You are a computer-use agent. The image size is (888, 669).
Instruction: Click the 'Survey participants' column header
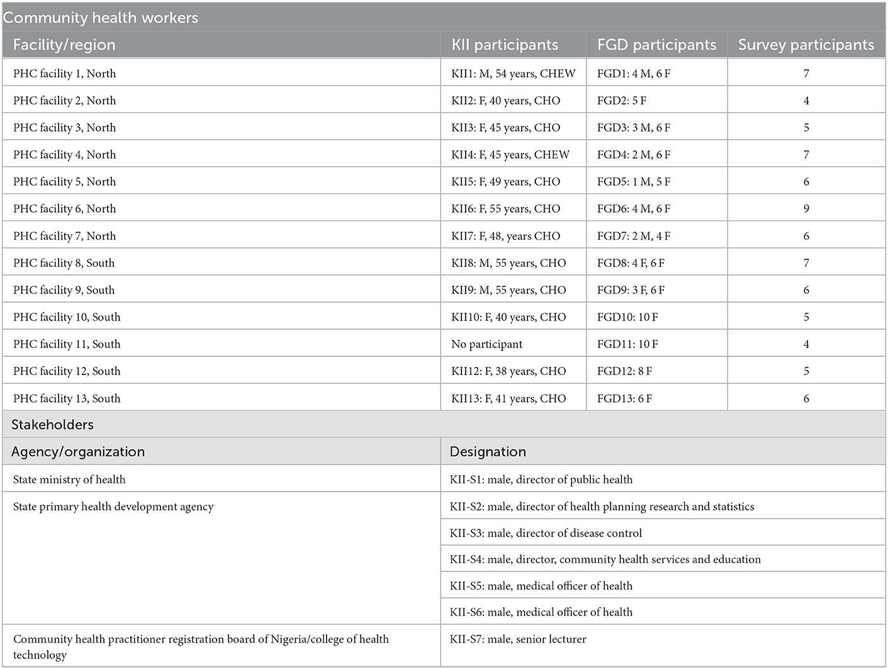pyautogui.click(x=806, y=45)
